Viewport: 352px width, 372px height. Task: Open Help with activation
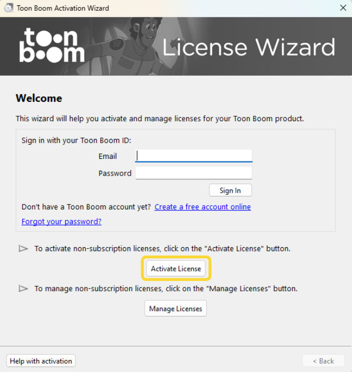pos(41,361)
